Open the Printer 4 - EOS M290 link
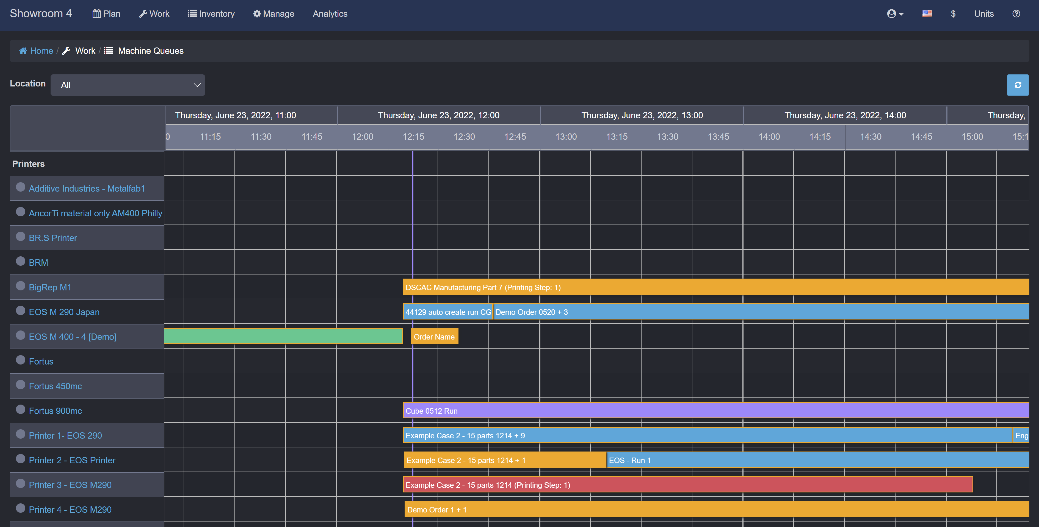1039x527 pixels. point(70,510)
